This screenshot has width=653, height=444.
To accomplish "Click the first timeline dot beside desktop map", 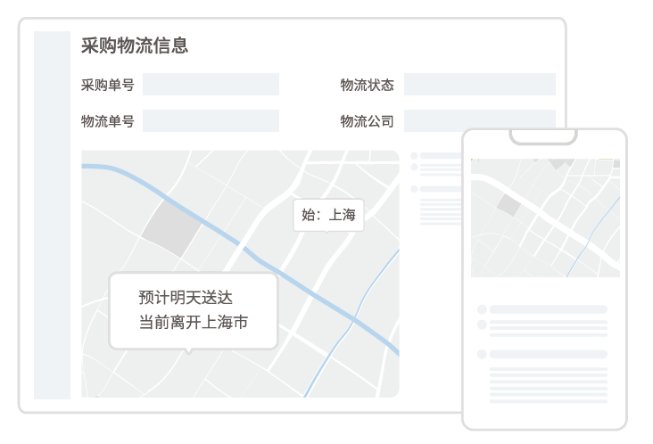I will coord(414,156).
